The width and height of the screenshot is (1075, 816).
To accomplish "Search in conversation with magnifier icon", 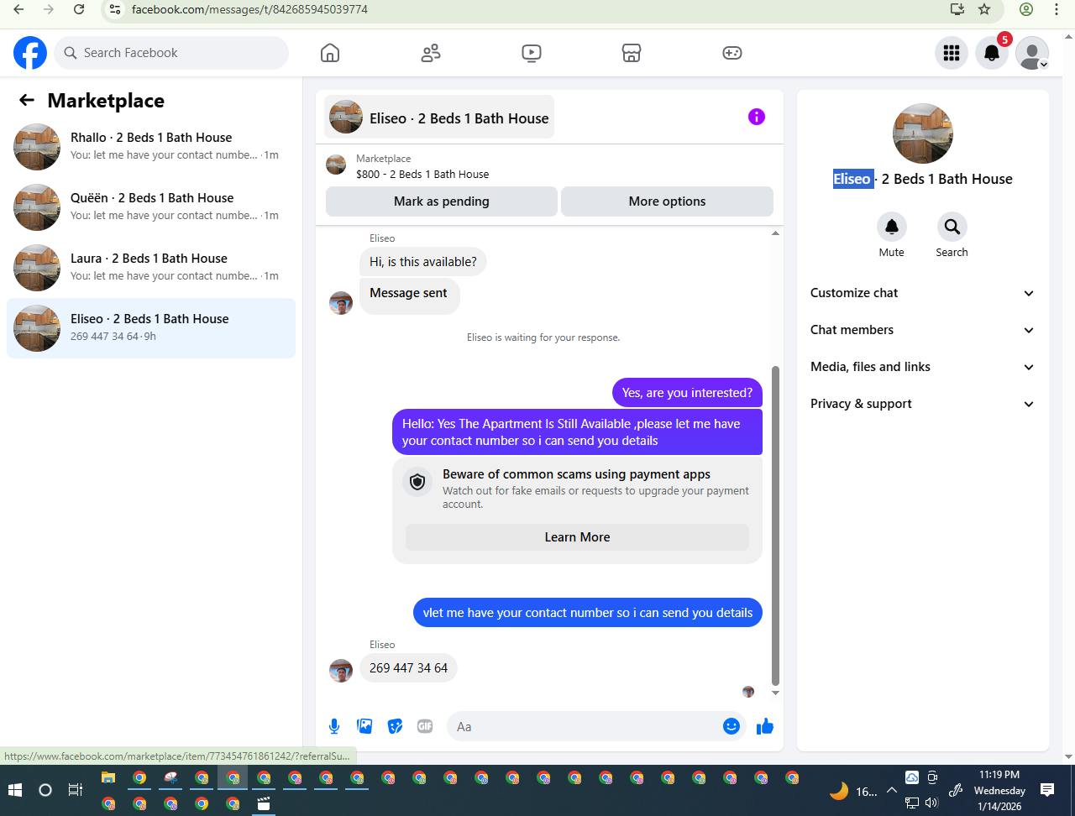I will click(x=952, y=227).
